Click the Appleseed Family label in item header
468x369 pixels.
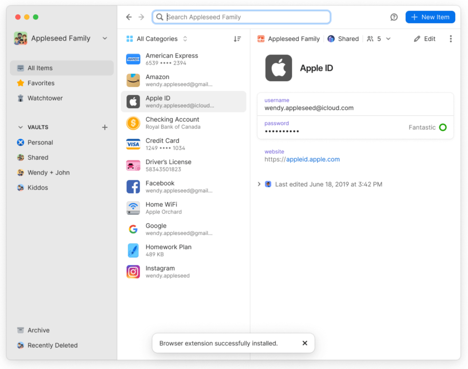tap(294, 39)
